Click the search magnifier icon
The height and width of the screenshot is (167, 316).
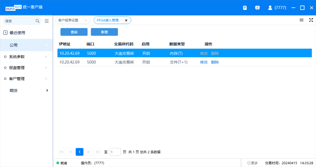pos(38,21)
